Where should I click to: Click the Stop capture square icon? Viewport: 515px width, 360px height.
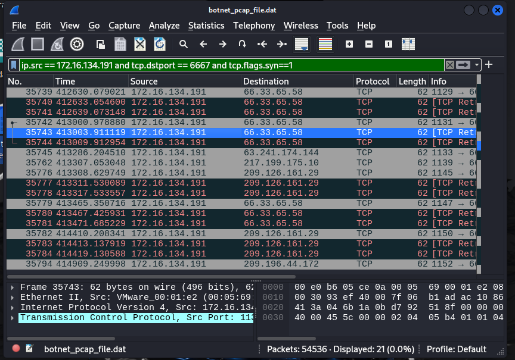pyautogui.click(x=38, y=44)
